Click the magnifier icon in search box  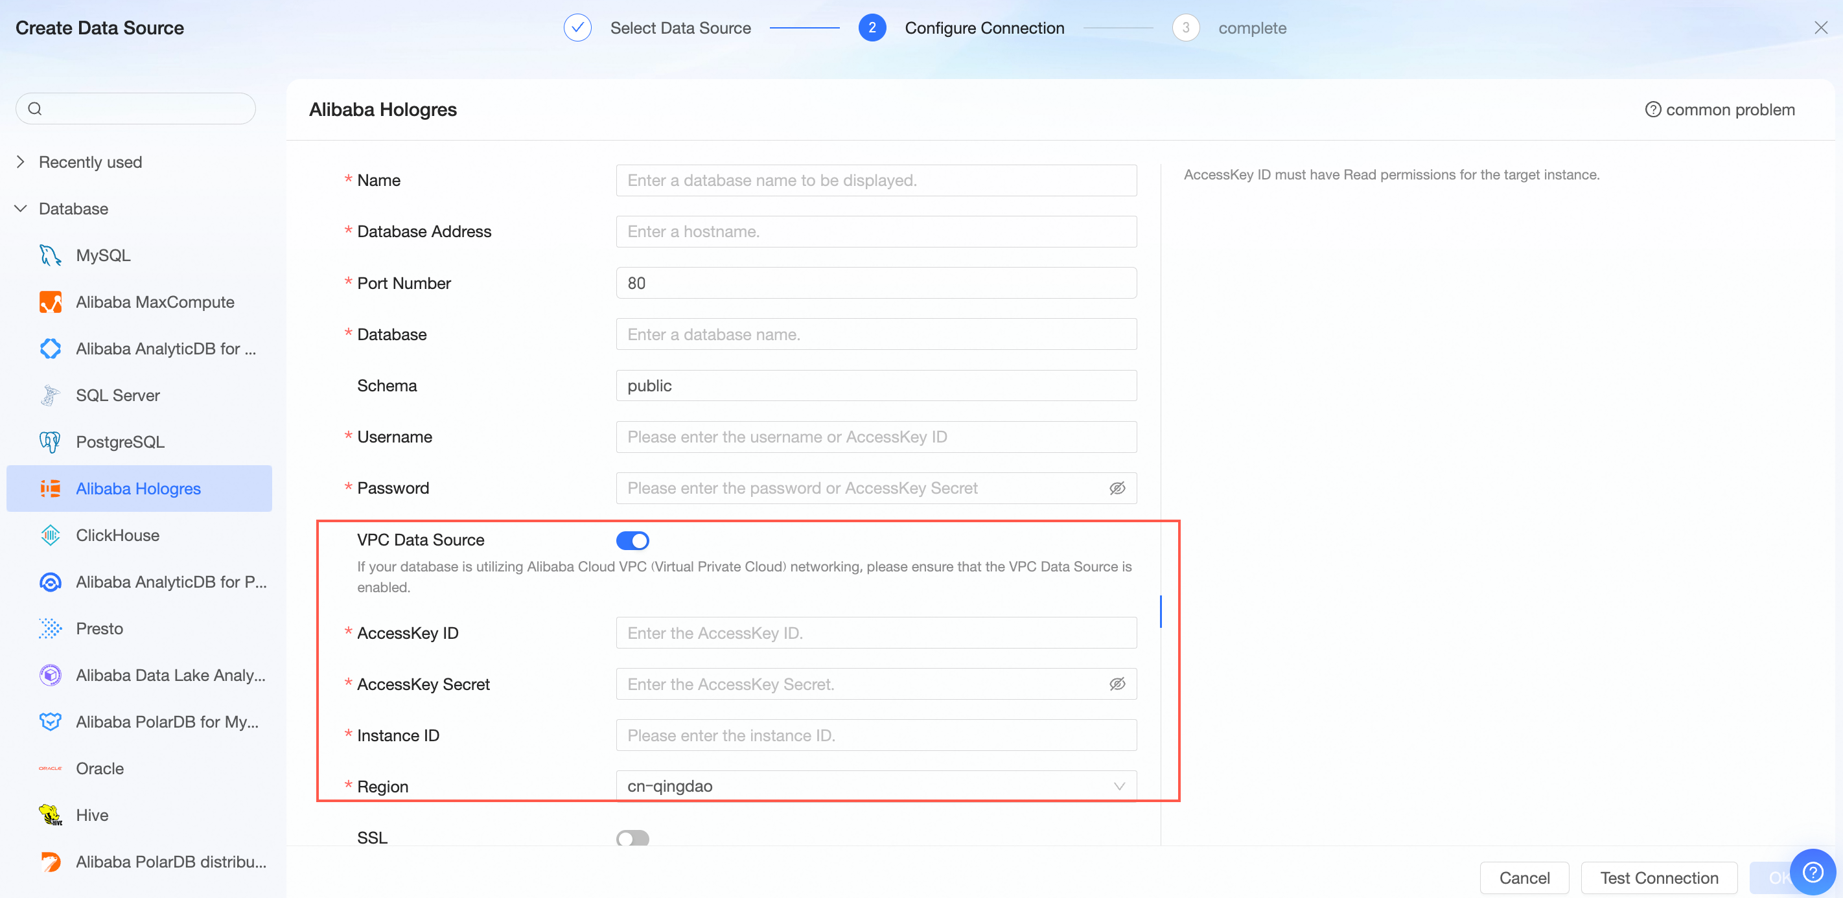34,109
